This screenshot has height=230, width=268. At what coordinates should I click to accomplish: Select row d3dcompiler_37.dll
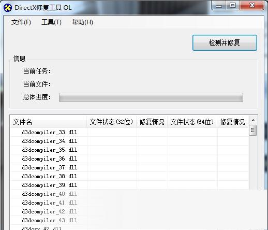[129, 167]
